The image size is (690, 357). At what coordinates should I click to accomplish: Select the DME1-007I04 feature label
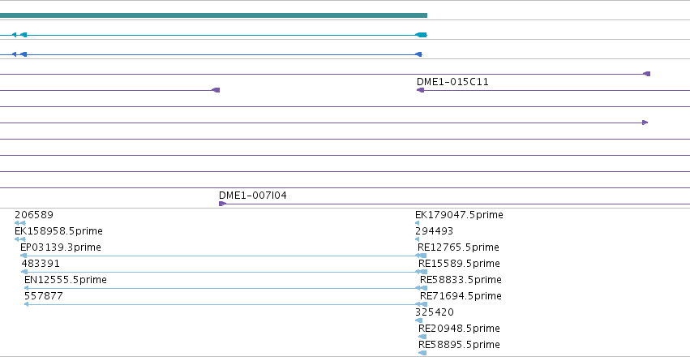tap(253, 196)
